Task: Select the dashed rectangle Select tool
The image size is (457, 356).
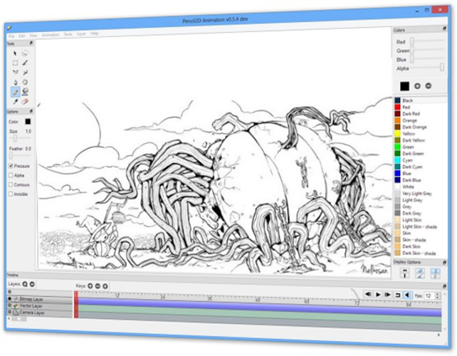Action: coord(15,63)
